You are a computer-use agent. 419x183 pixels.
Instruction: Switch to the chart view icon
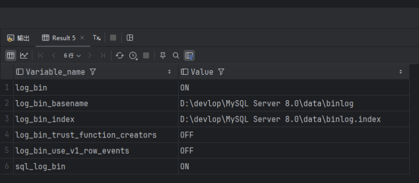tap(24, 56)
